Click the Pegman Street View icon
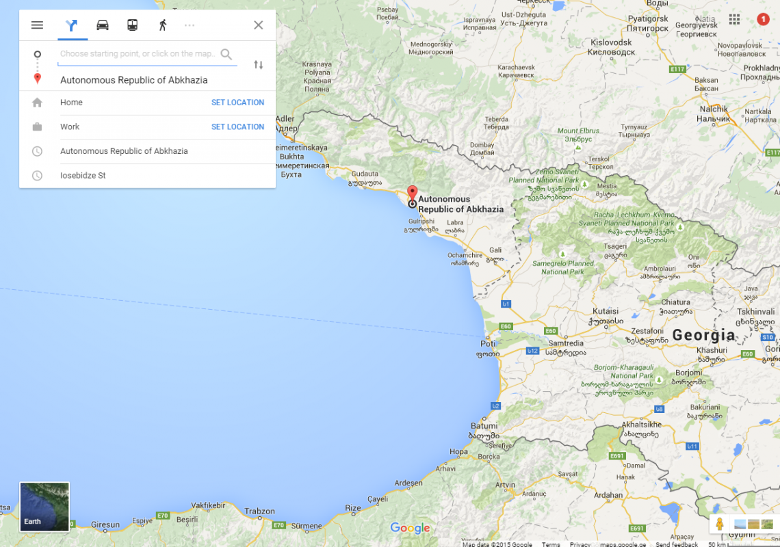Image resolution: width=780 pixels, height=547 pixels. tap(719, 524)
